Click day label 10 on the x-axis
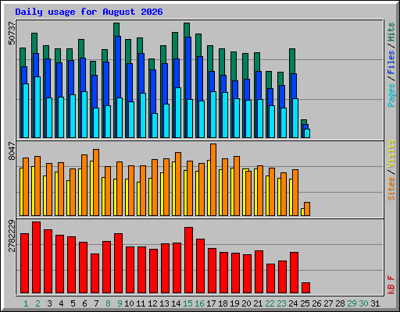The width and height of the screenshot is (400, 312). click(x=129, y=303)
